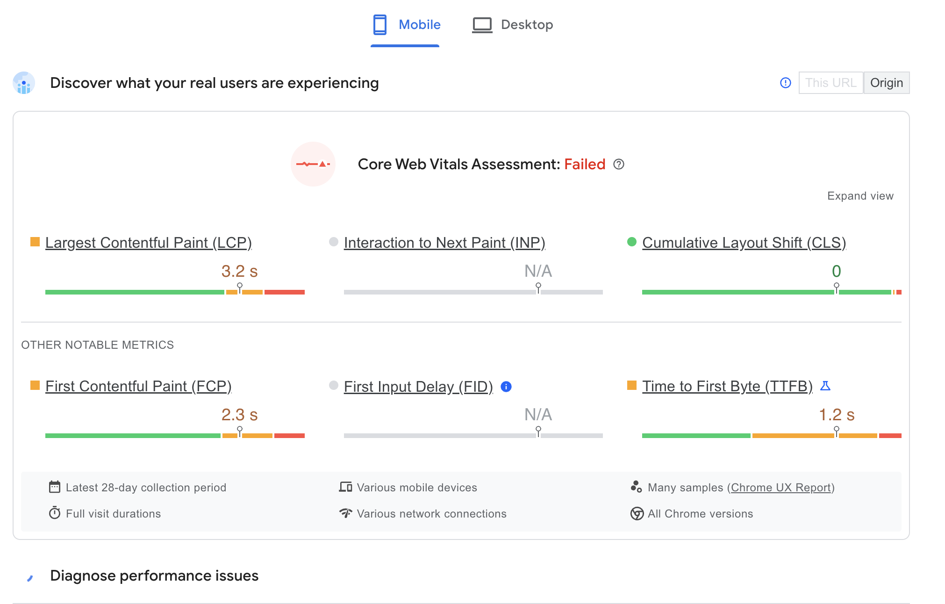This screenshot has width=945, height=604.
Task: Open the Chrome UX Report link
Action: [781, 488]
